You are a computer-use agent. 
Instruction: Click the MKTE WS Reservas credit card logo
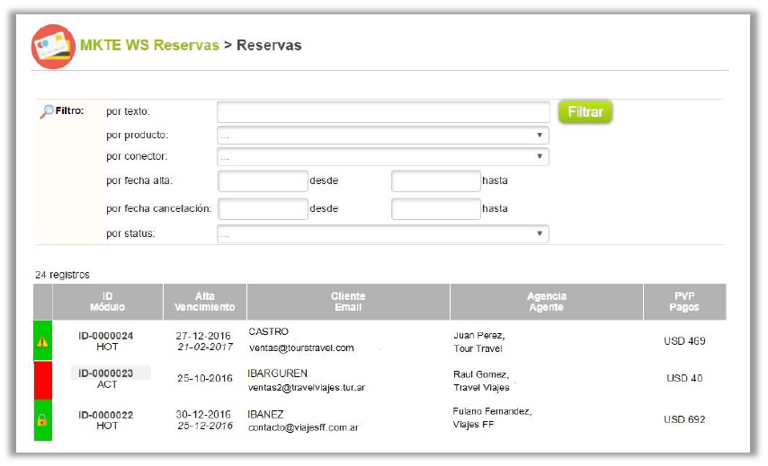[53, 47]
